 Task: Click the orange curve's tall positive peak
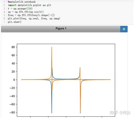(x=52, y=48)
